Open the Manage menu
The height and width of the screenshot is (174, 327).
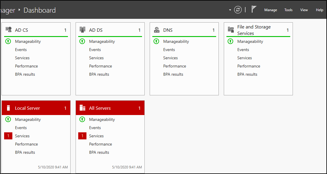pyautogui.click(x=271, y=10)
